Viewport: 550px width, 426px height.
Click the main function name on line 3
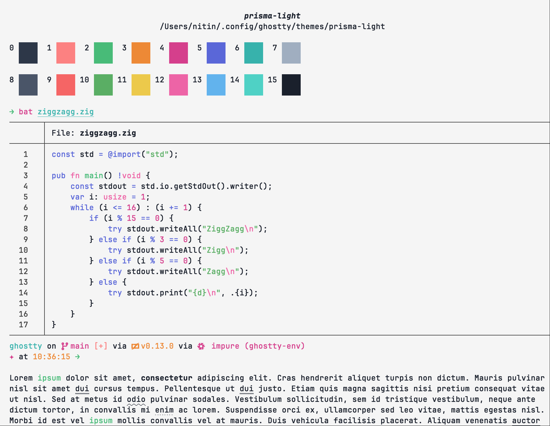pos(94,176)
